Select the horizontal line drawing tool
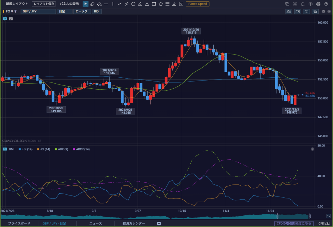 pos(106,4)
